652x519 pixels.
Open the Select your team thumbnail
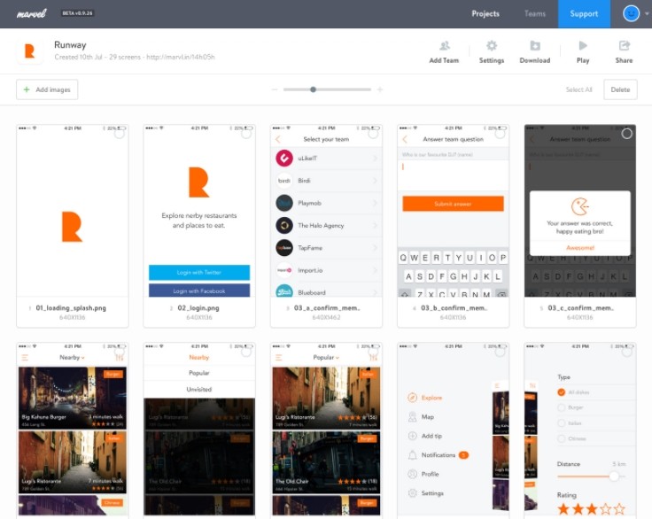coord(326,211)
